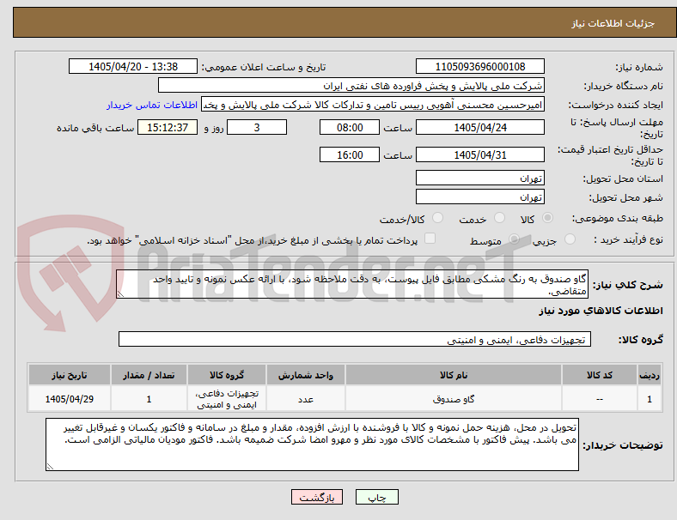Click the need date cell 1405/04/29
Screen dimensions: 677x520
[x=70, y=399]
